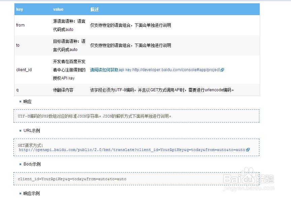Click the 'client_id' key cell

click(x=24, y=70)
